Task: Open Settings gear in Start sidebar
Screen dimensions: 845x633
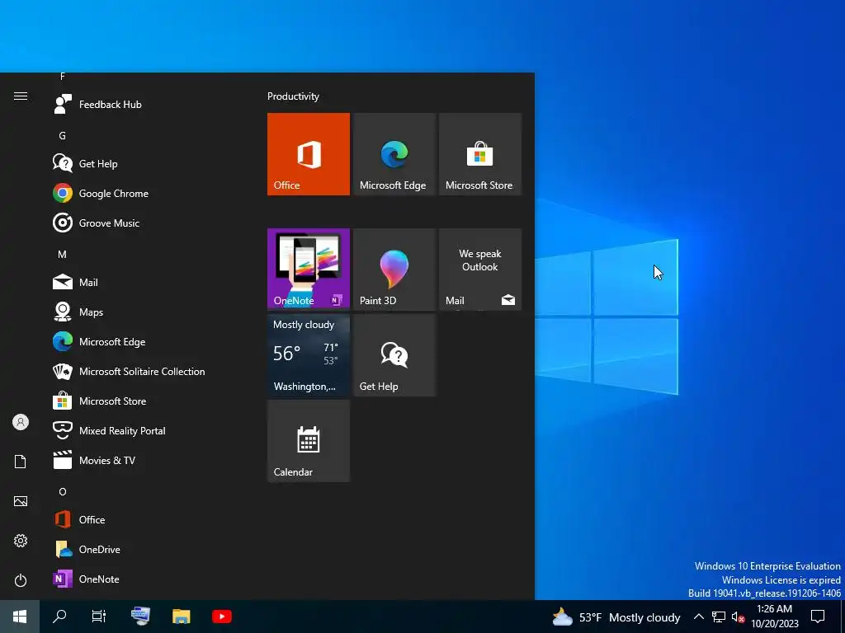Action: pyautogui.click(x=21, y=541)
